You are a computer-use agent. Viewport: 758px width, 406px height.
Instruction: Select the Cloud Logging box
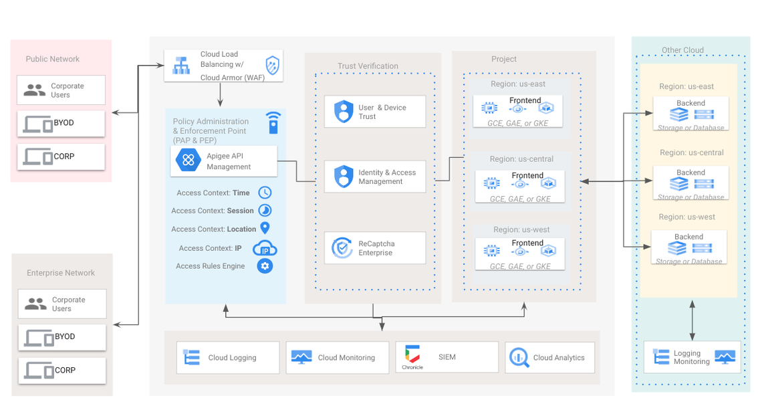pos(228,358)
